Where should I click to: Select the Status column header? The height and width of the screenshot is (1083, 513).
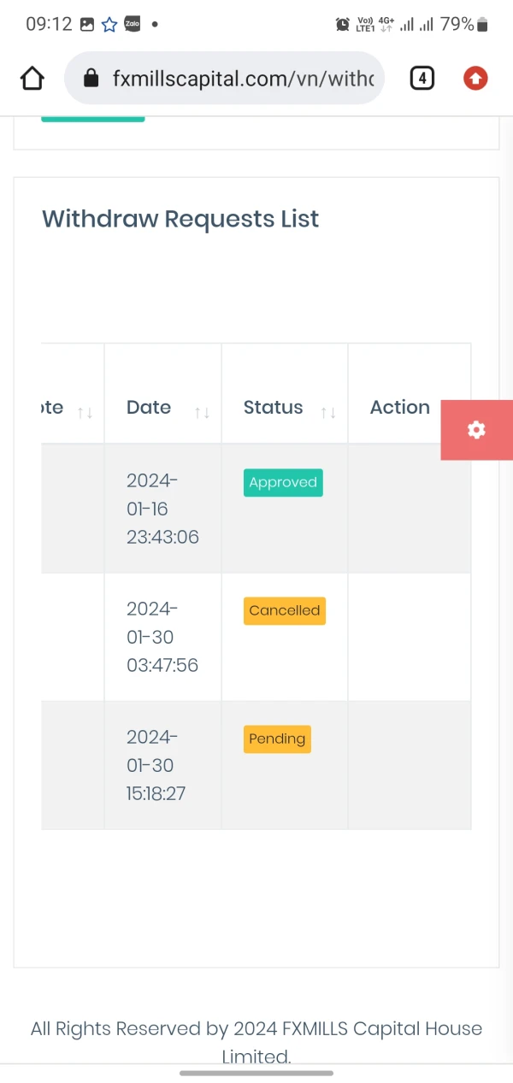(273, 407)
